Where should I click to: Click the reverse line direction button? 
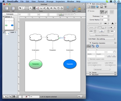[x=102, y=31]
